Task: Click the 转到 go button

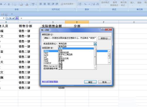Action: click(x=104, y=38)
